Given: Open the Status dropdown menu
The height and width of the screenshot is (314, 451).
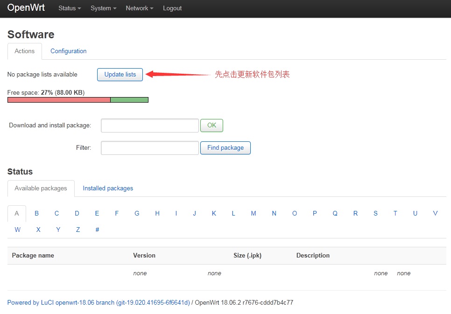Looking at the screenshot, I should [70, 8].
